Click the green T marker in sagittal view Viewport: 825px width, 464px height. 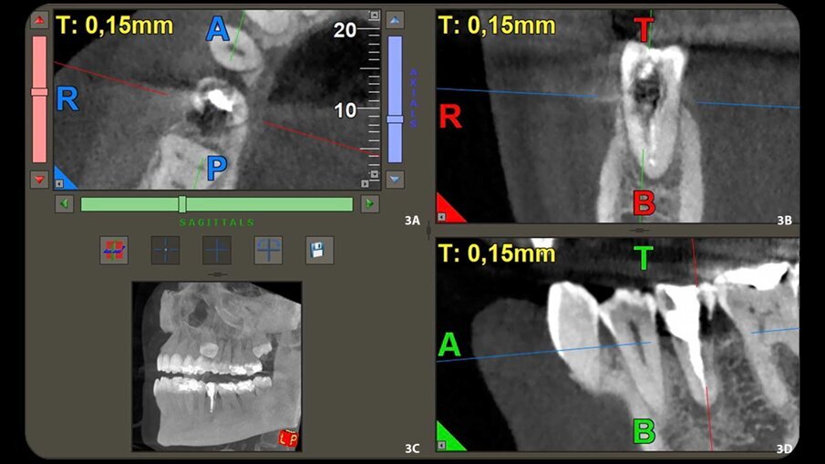coord(644,258)
